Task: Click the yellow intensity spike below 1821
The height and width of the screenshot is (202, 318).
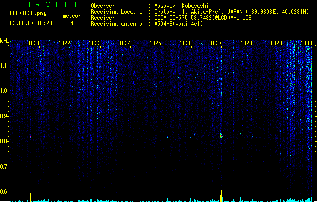Action: pyautogui.click(x=31, y=197)
